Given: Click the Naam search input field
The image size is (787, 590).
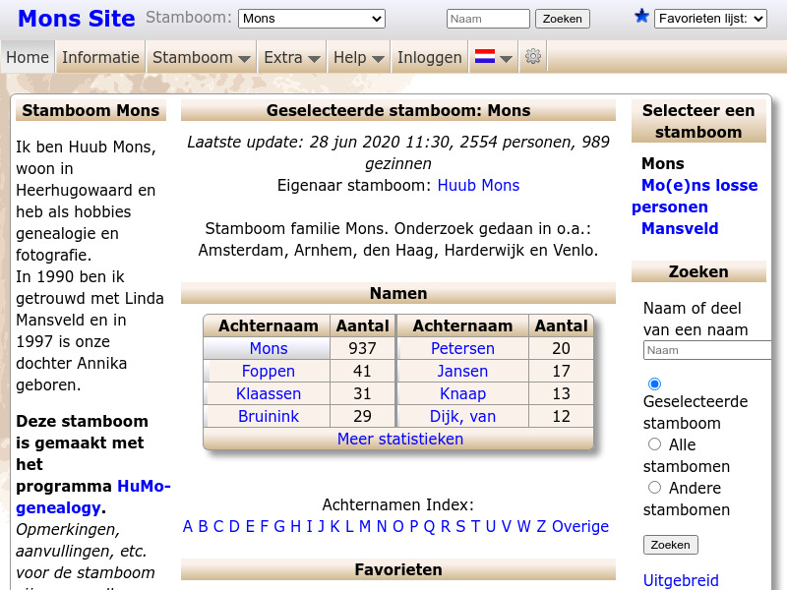Looking at the screenshot, I should pyautogui.click(x=489, y=18).
